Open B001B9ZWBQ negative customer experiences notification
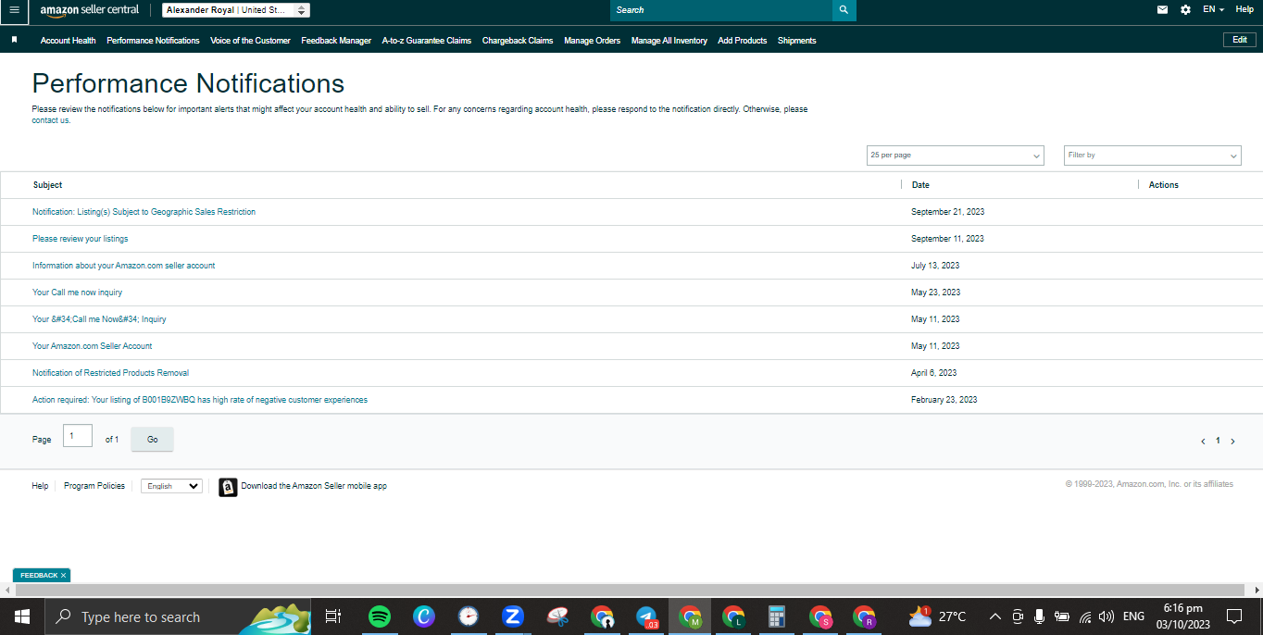1263x635 pixels. pyautogui.click(x=200, y=400)
